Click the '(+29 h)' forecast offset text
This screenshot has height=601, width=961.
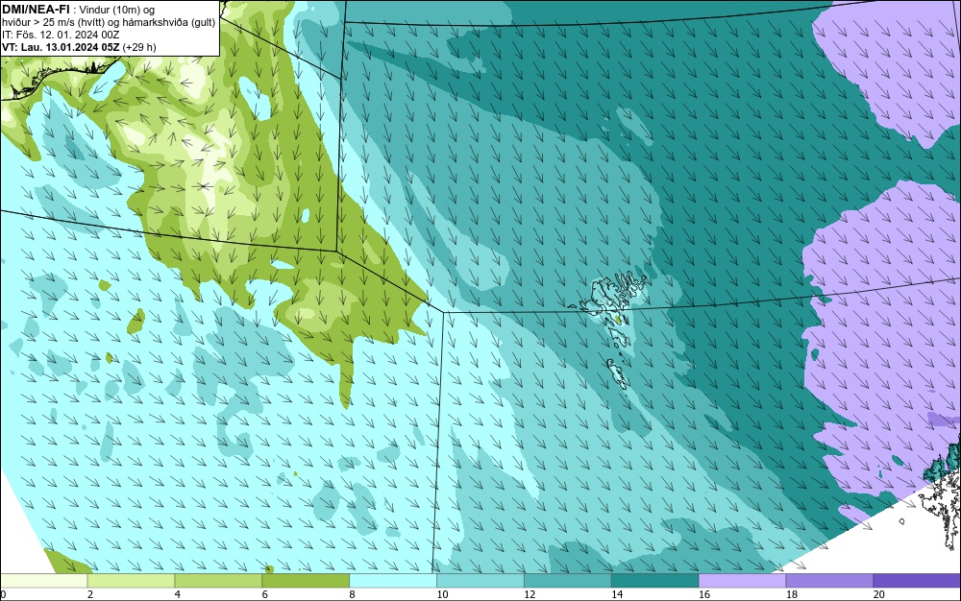139,47
